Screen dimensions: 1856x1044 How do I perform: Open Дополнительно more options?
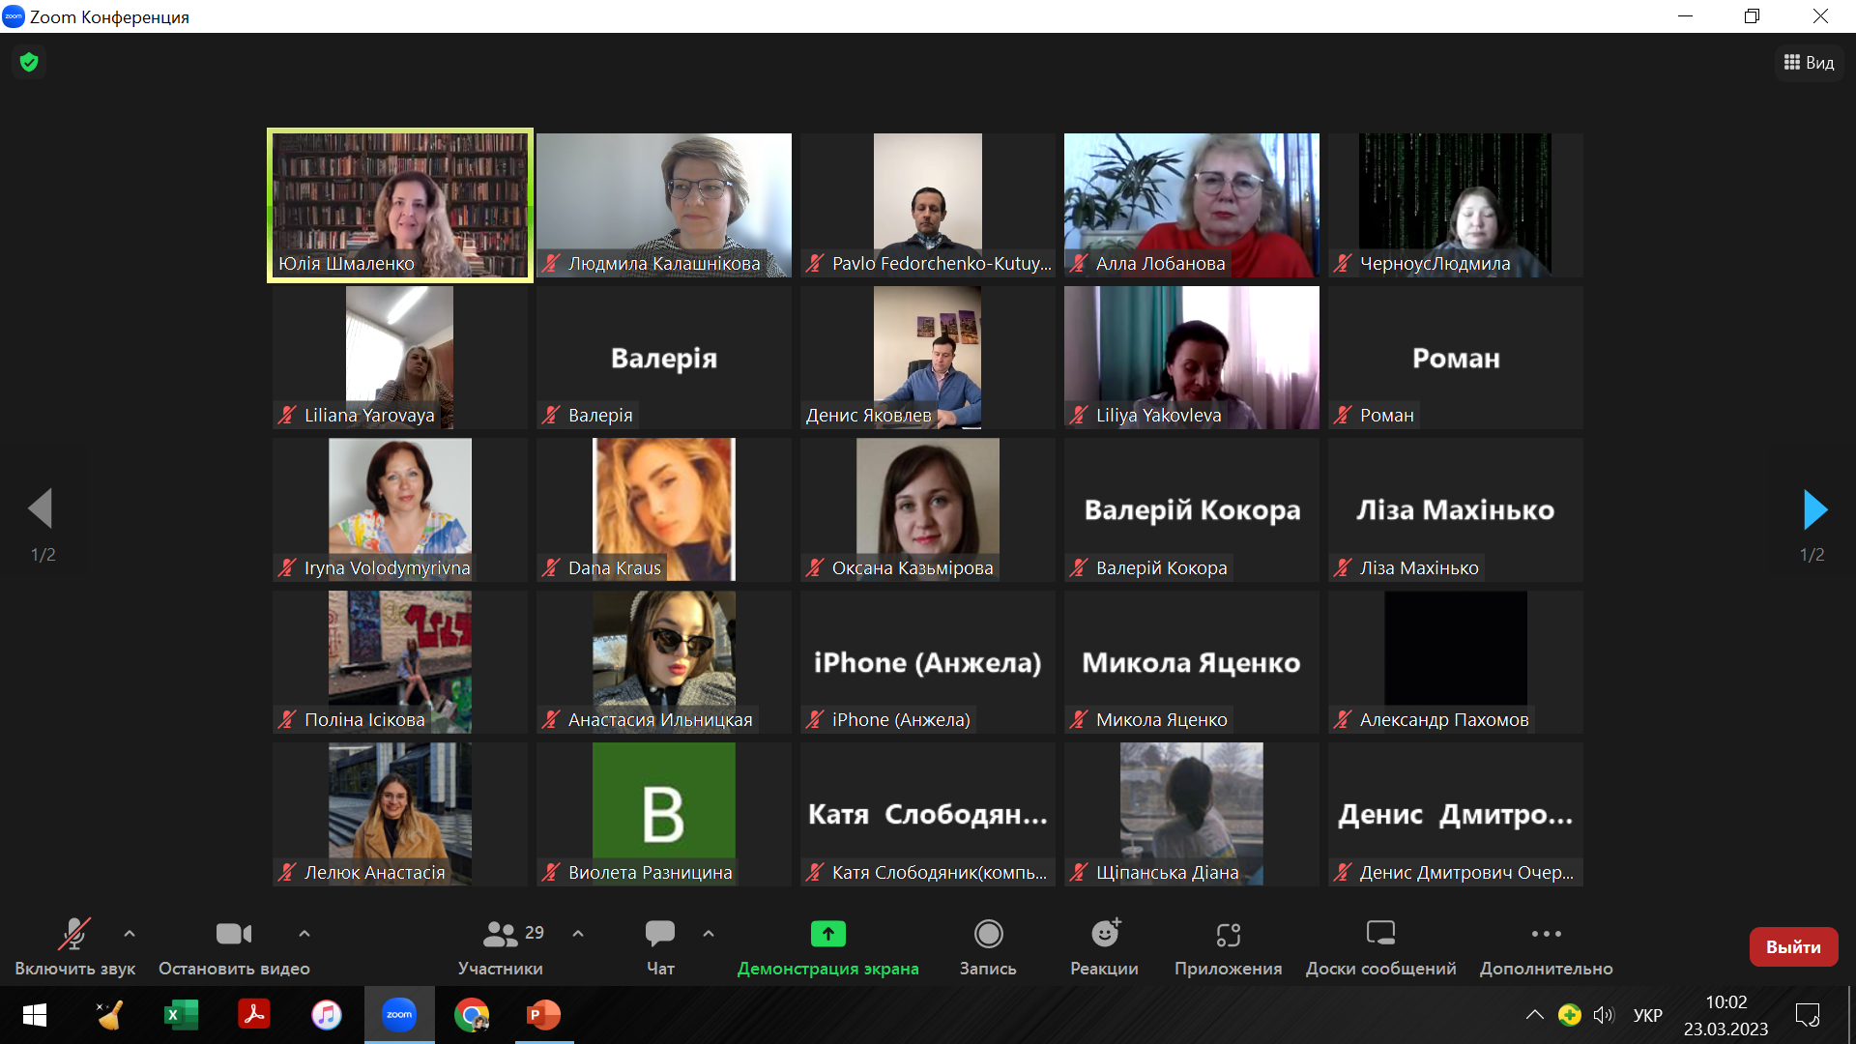pos(1546,946)
